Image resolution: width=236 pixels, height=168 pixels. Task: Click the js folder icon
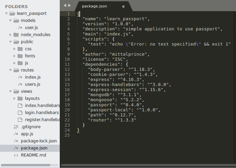click(20, 63)
